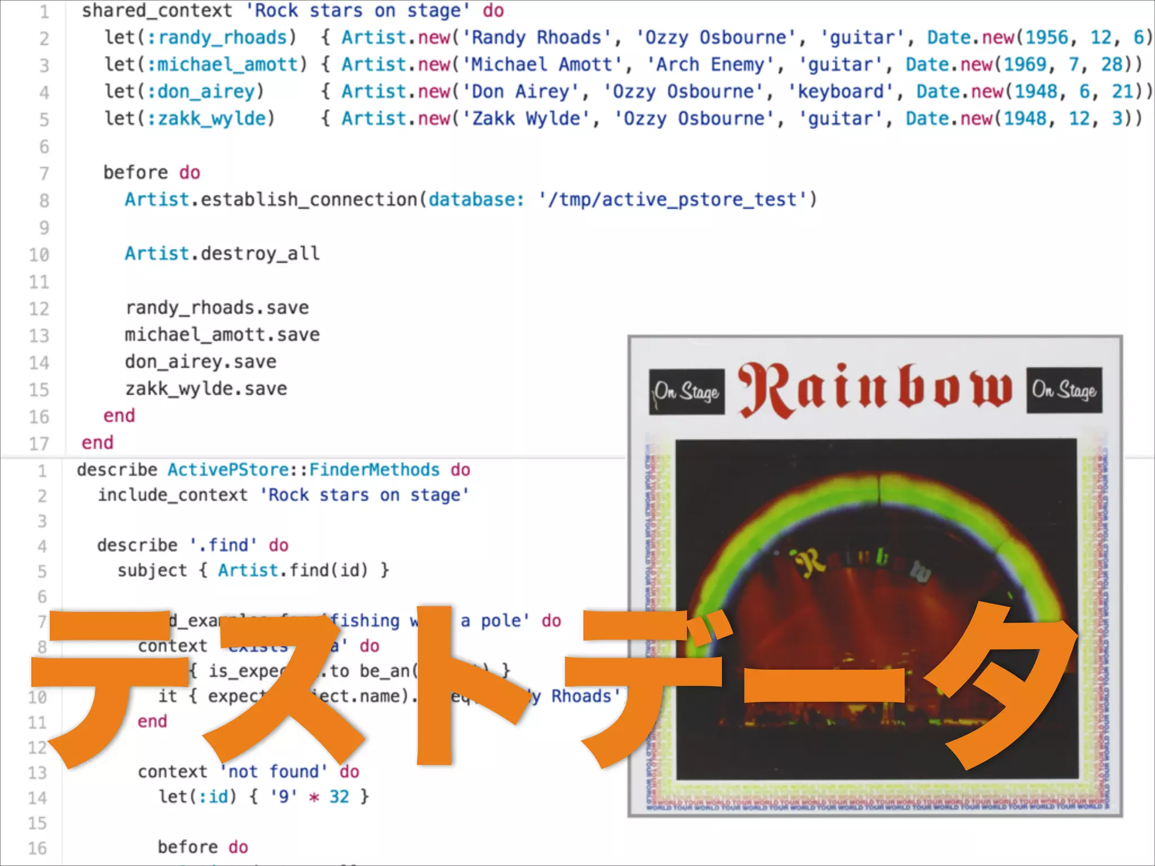
Task: Click 'Artist.destroy_all' line
Action: click(222, 254)
